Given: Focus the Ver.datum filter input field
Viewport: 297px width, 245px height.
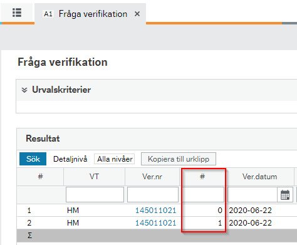Looking at the screenshot, I should point(253,195).
